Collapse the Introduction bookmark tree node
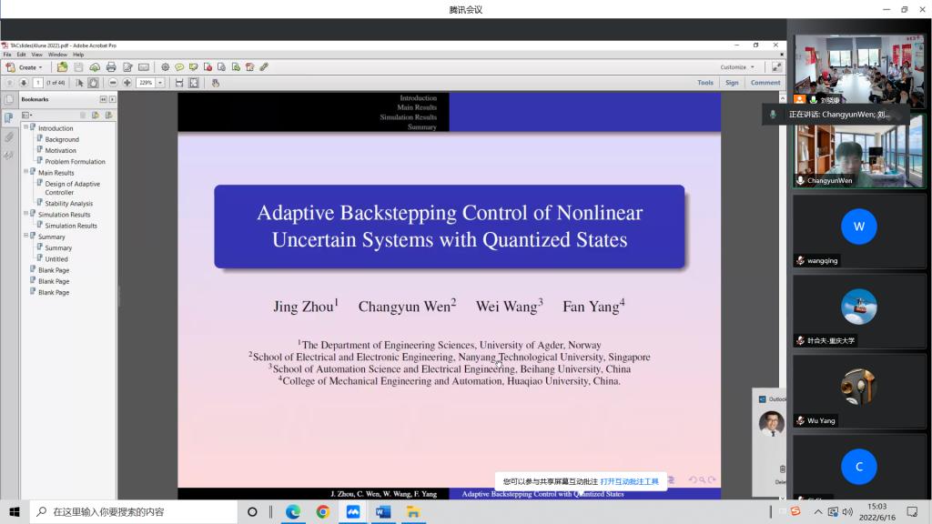932x524 pixels. (26, 128)
